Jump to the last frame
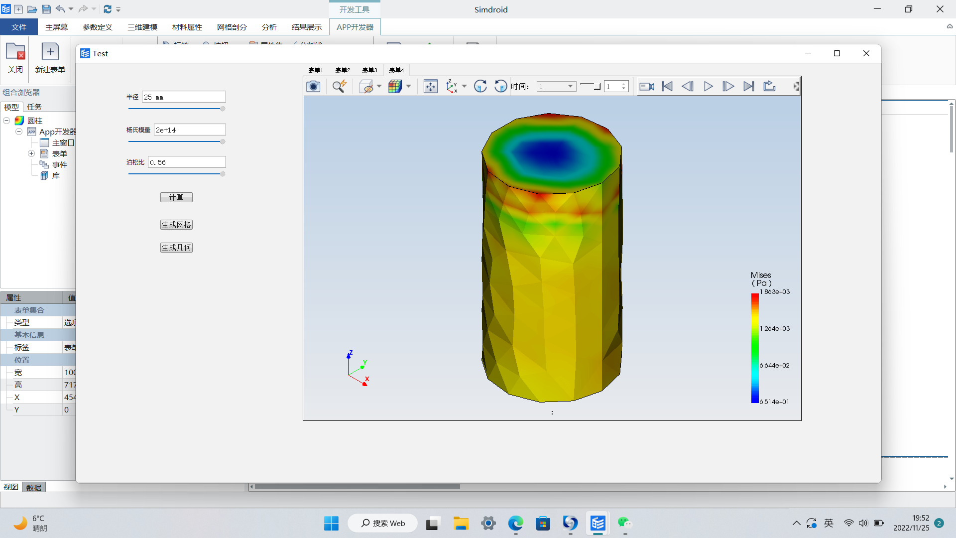Screen dimensions: 956x538 749,87
